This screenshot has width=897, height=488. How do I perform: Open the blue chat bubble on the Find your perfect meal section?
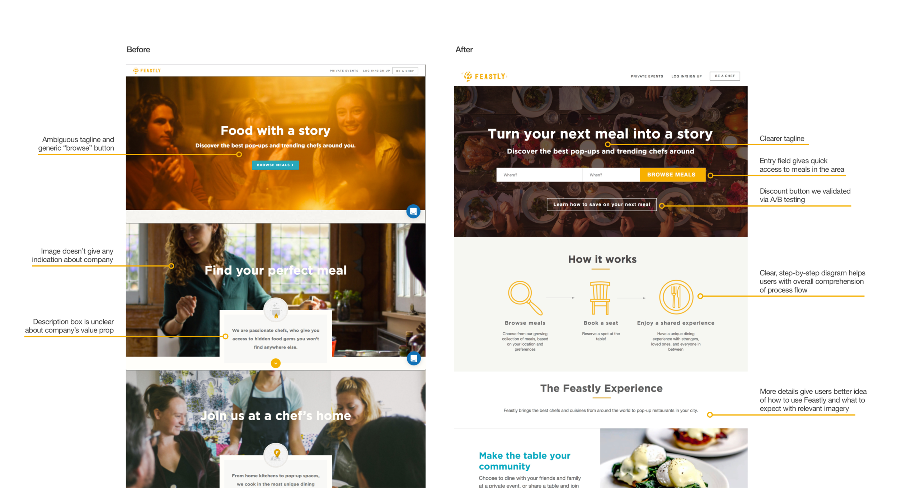click(414, 358)
